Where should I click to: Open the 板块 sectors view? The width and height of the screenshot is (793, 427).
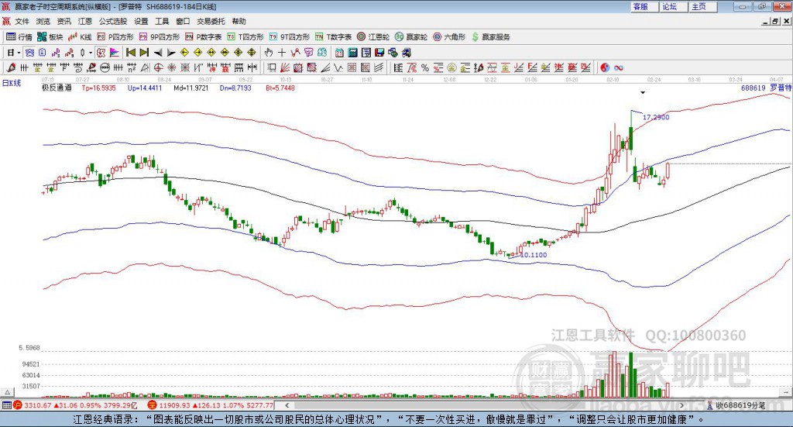click(50, 37)
